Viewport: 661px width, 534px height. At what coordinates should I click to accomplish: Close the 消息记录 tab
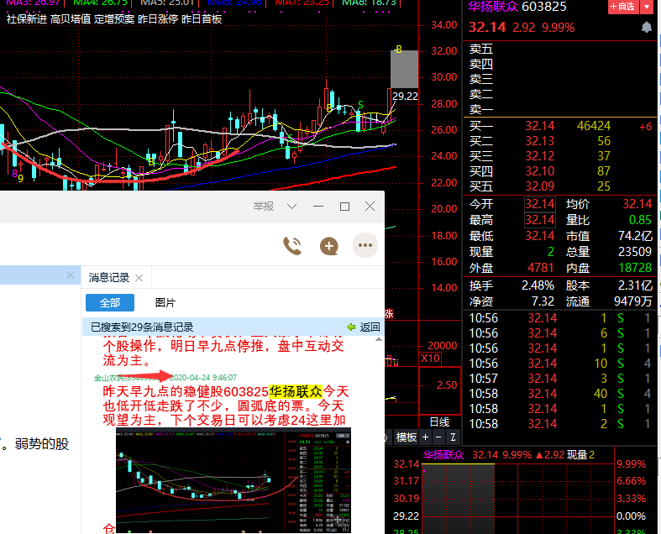[x=139, y=278]
